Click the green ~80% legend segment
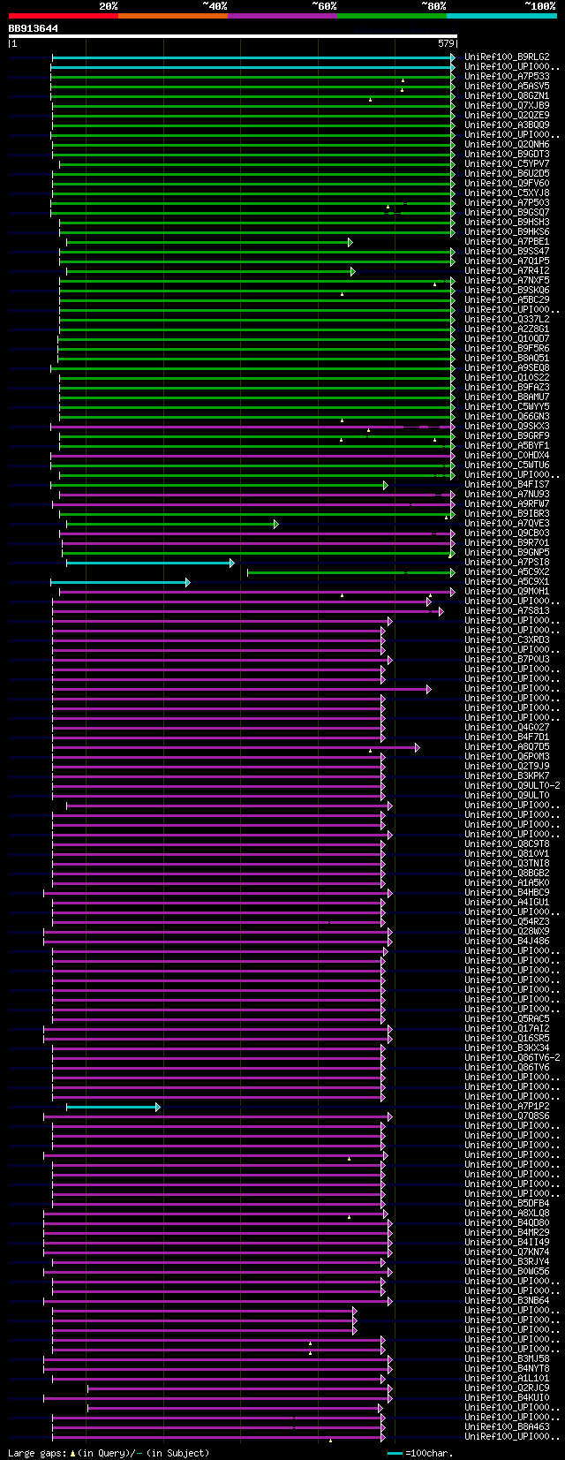 point(391,16)
